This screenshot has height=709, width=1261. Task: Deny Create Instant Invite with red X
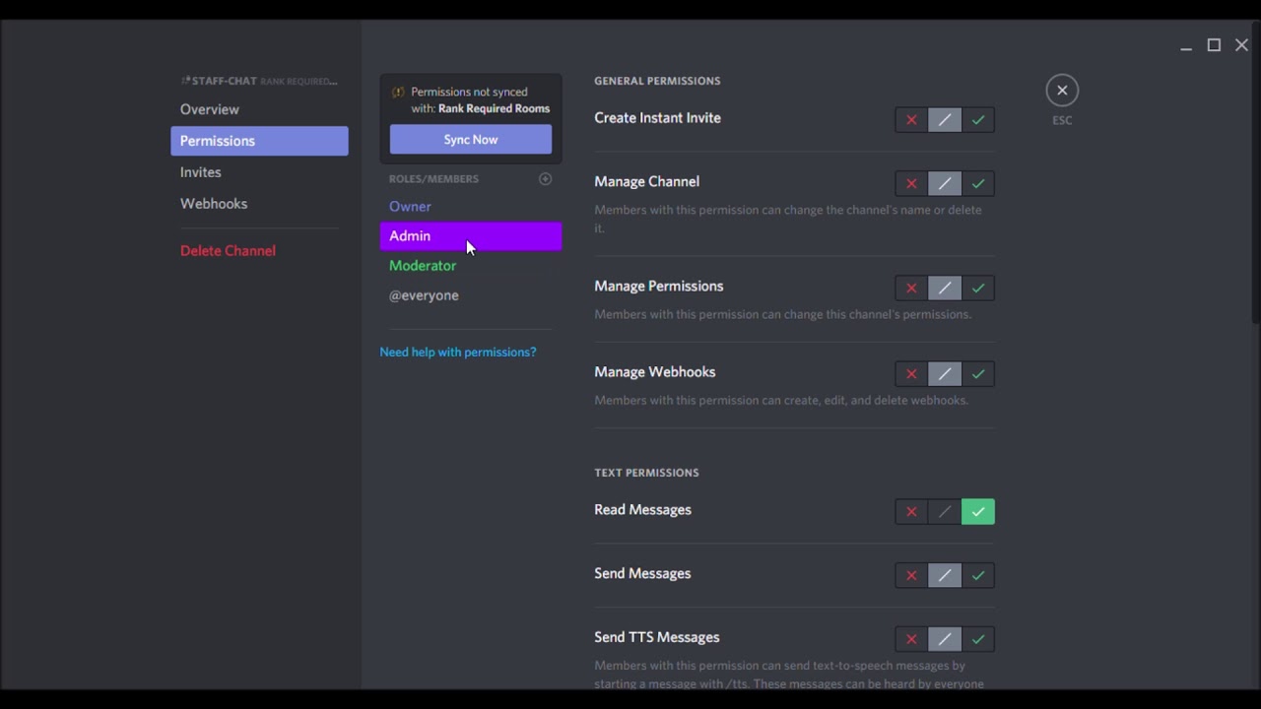[x=911, y=120]
